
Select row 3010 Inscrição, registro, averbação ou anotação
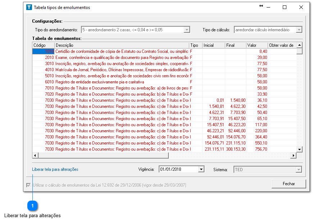point(164,64)
